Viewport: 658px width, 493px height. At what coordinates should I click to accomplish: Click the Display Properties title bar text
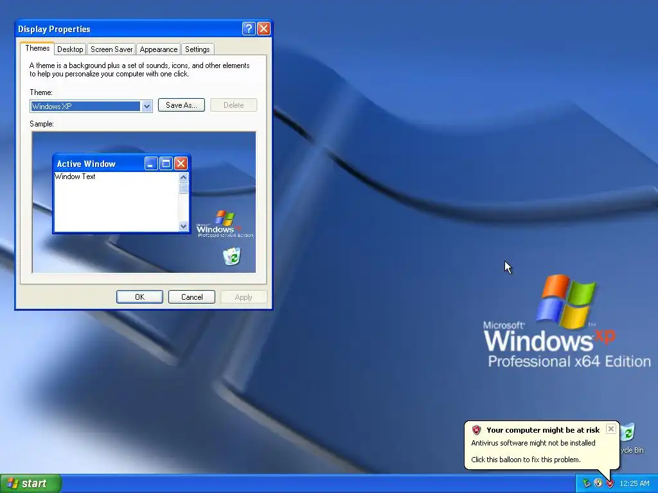tap(54, 29)
